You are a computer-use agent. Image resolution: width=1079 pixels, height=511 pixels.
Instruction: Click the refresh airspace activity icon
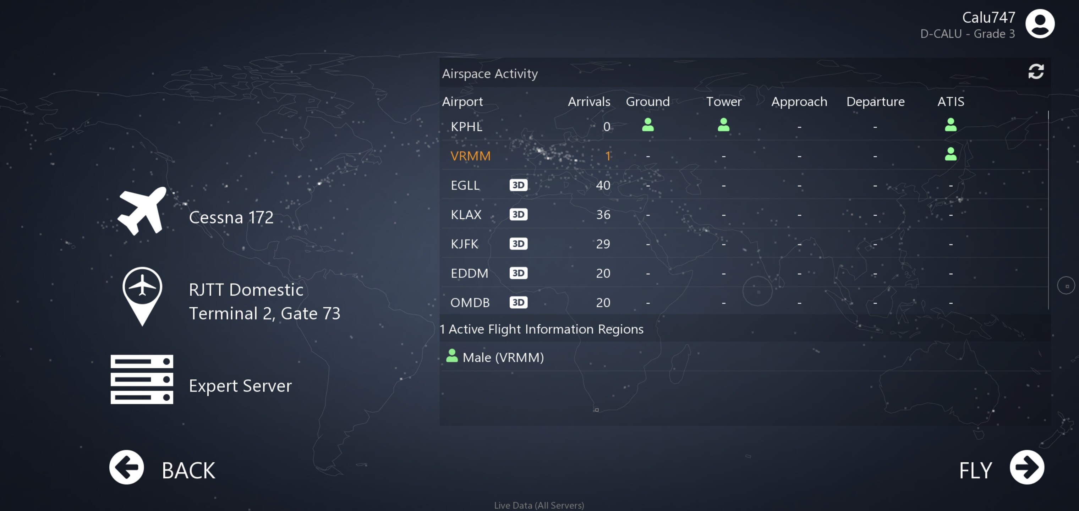(1035, 72)
